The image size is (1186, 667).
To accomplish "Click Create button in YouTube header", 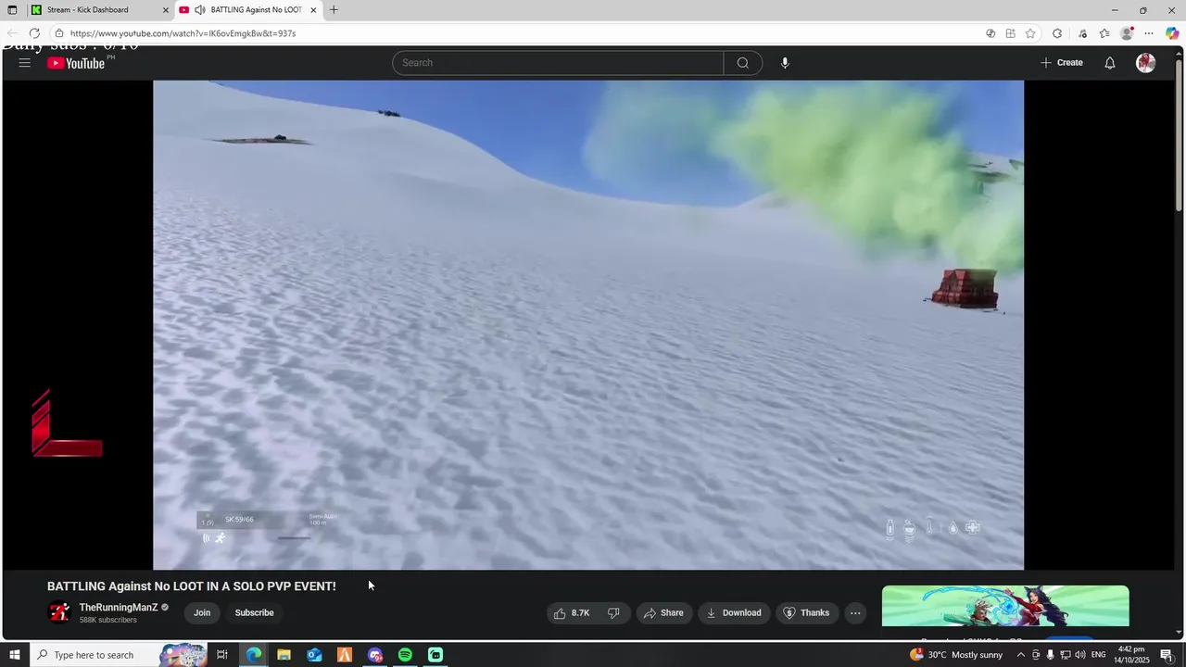I will pos(1062,63).
